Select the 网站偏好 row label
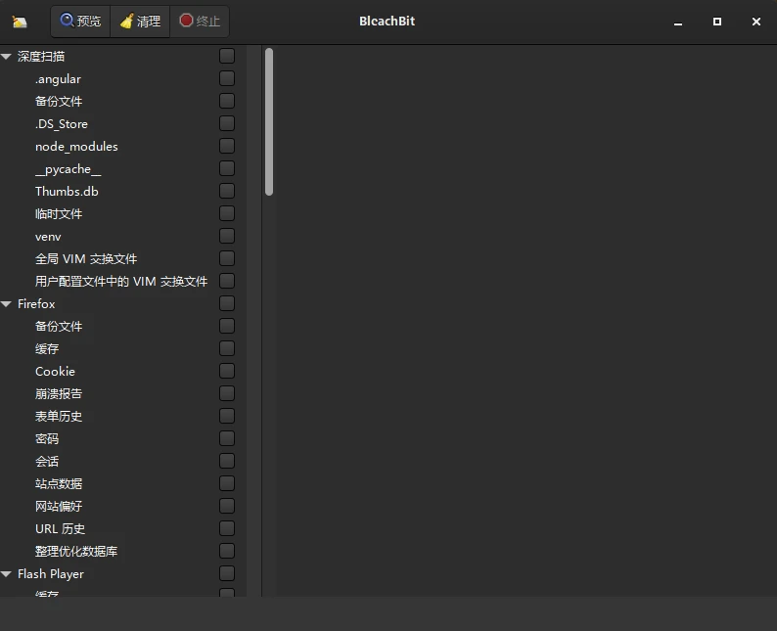 pos(59,506)
